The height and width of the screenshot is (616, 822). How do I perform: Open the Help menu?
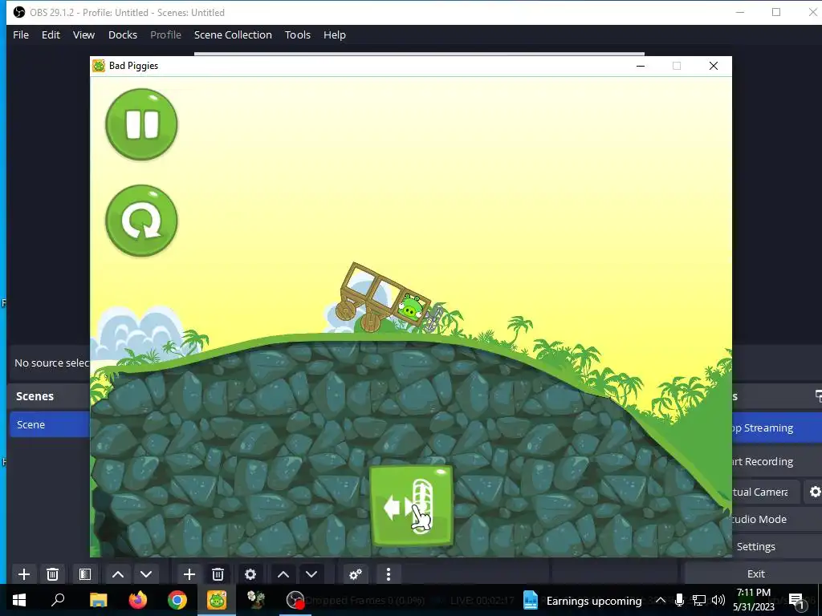coord(335,34)
